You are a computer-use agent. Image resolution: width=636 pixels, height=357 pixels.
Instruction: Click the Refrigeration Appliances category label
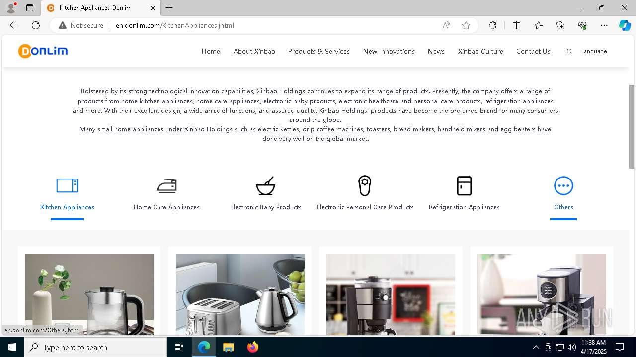[x=464, y=207]
